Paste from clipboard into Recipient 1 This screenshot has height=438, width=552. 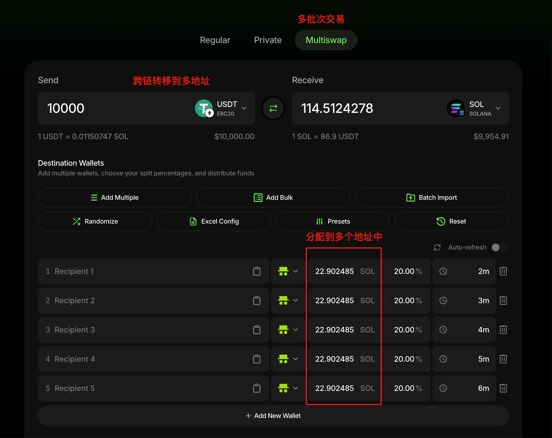(257, 271)
